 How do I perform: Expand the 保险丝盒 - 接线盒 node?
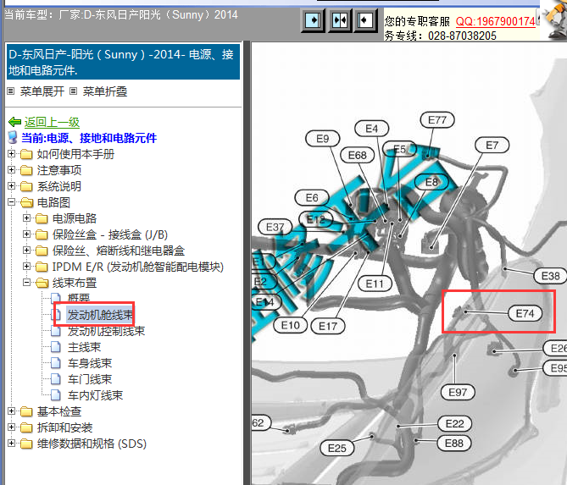point(26,234)
